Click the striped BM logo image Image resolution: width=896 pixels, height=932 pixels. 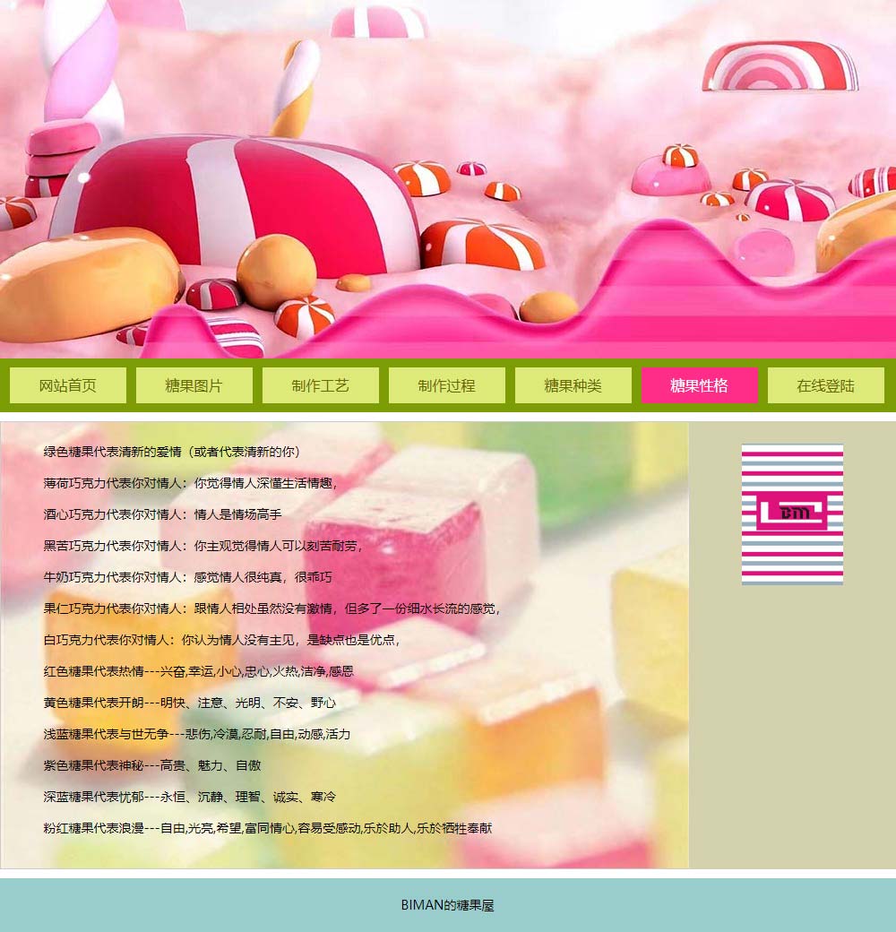[x=792, y=514]
